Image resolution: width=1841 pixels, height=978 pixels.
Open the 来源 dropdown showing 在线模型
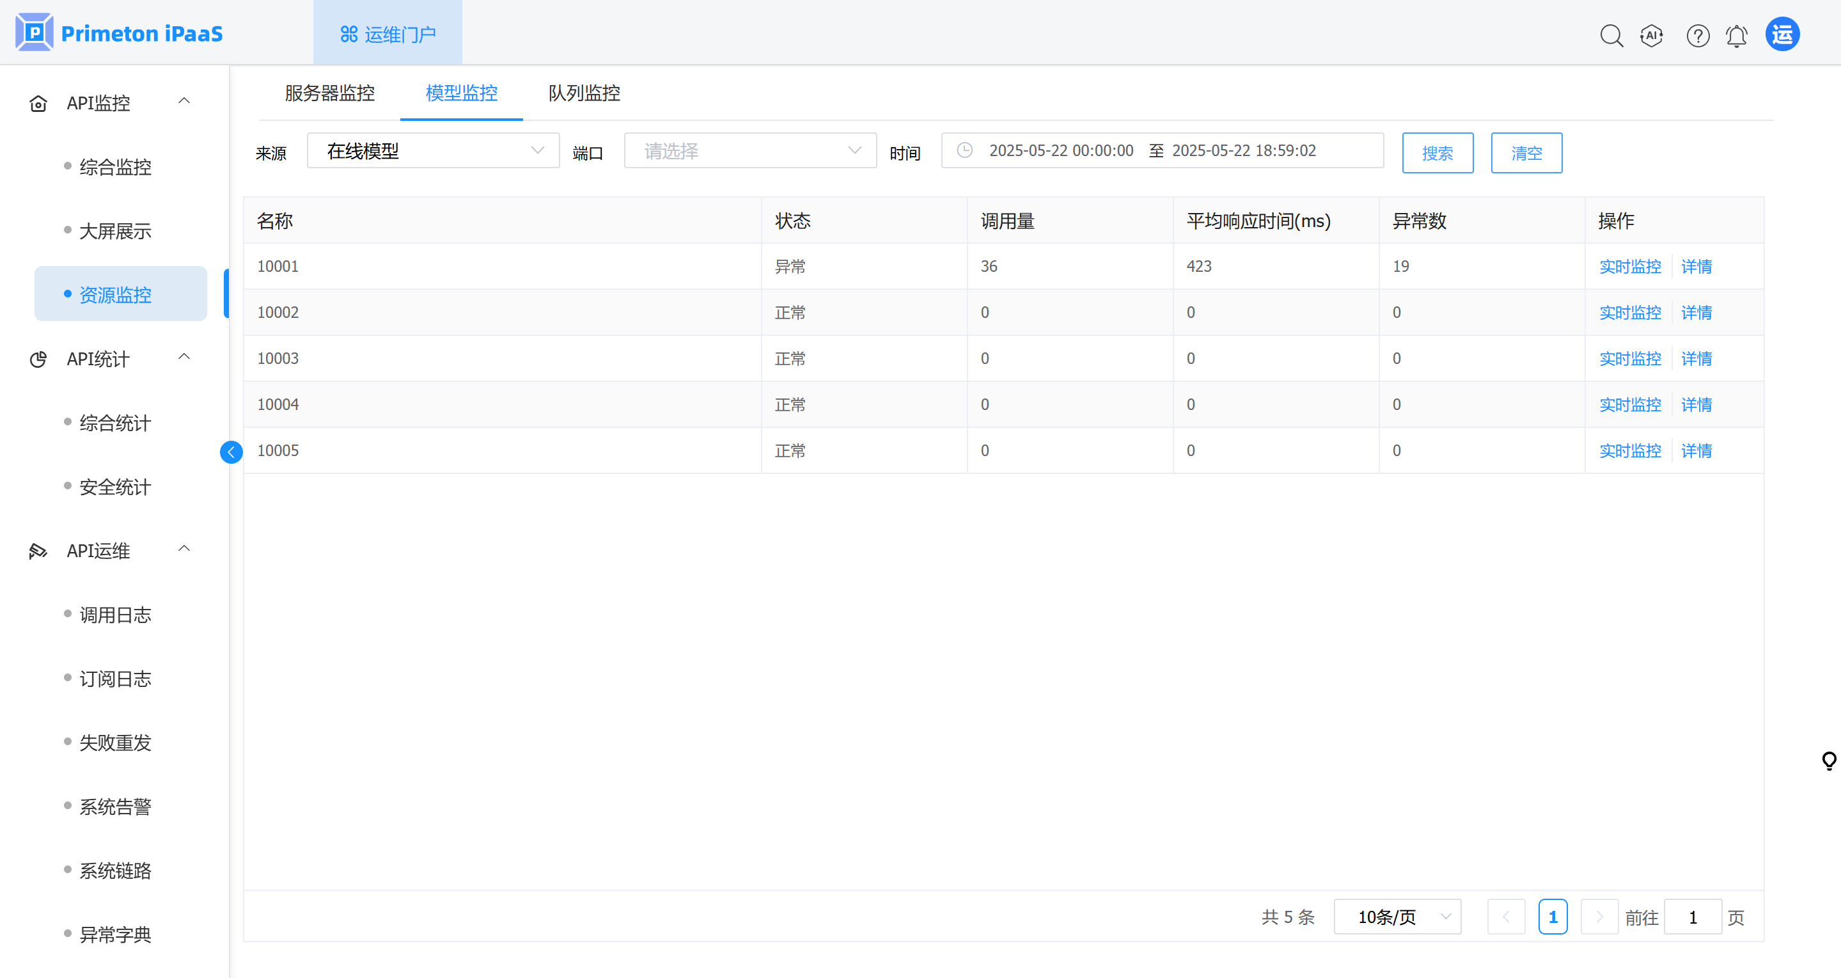click(x=433, y=151)
